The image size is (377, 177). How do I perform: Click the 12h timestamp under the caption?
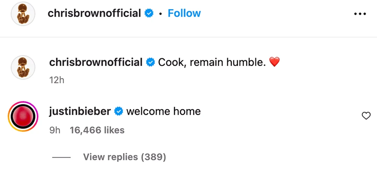[x=57, y=80]
